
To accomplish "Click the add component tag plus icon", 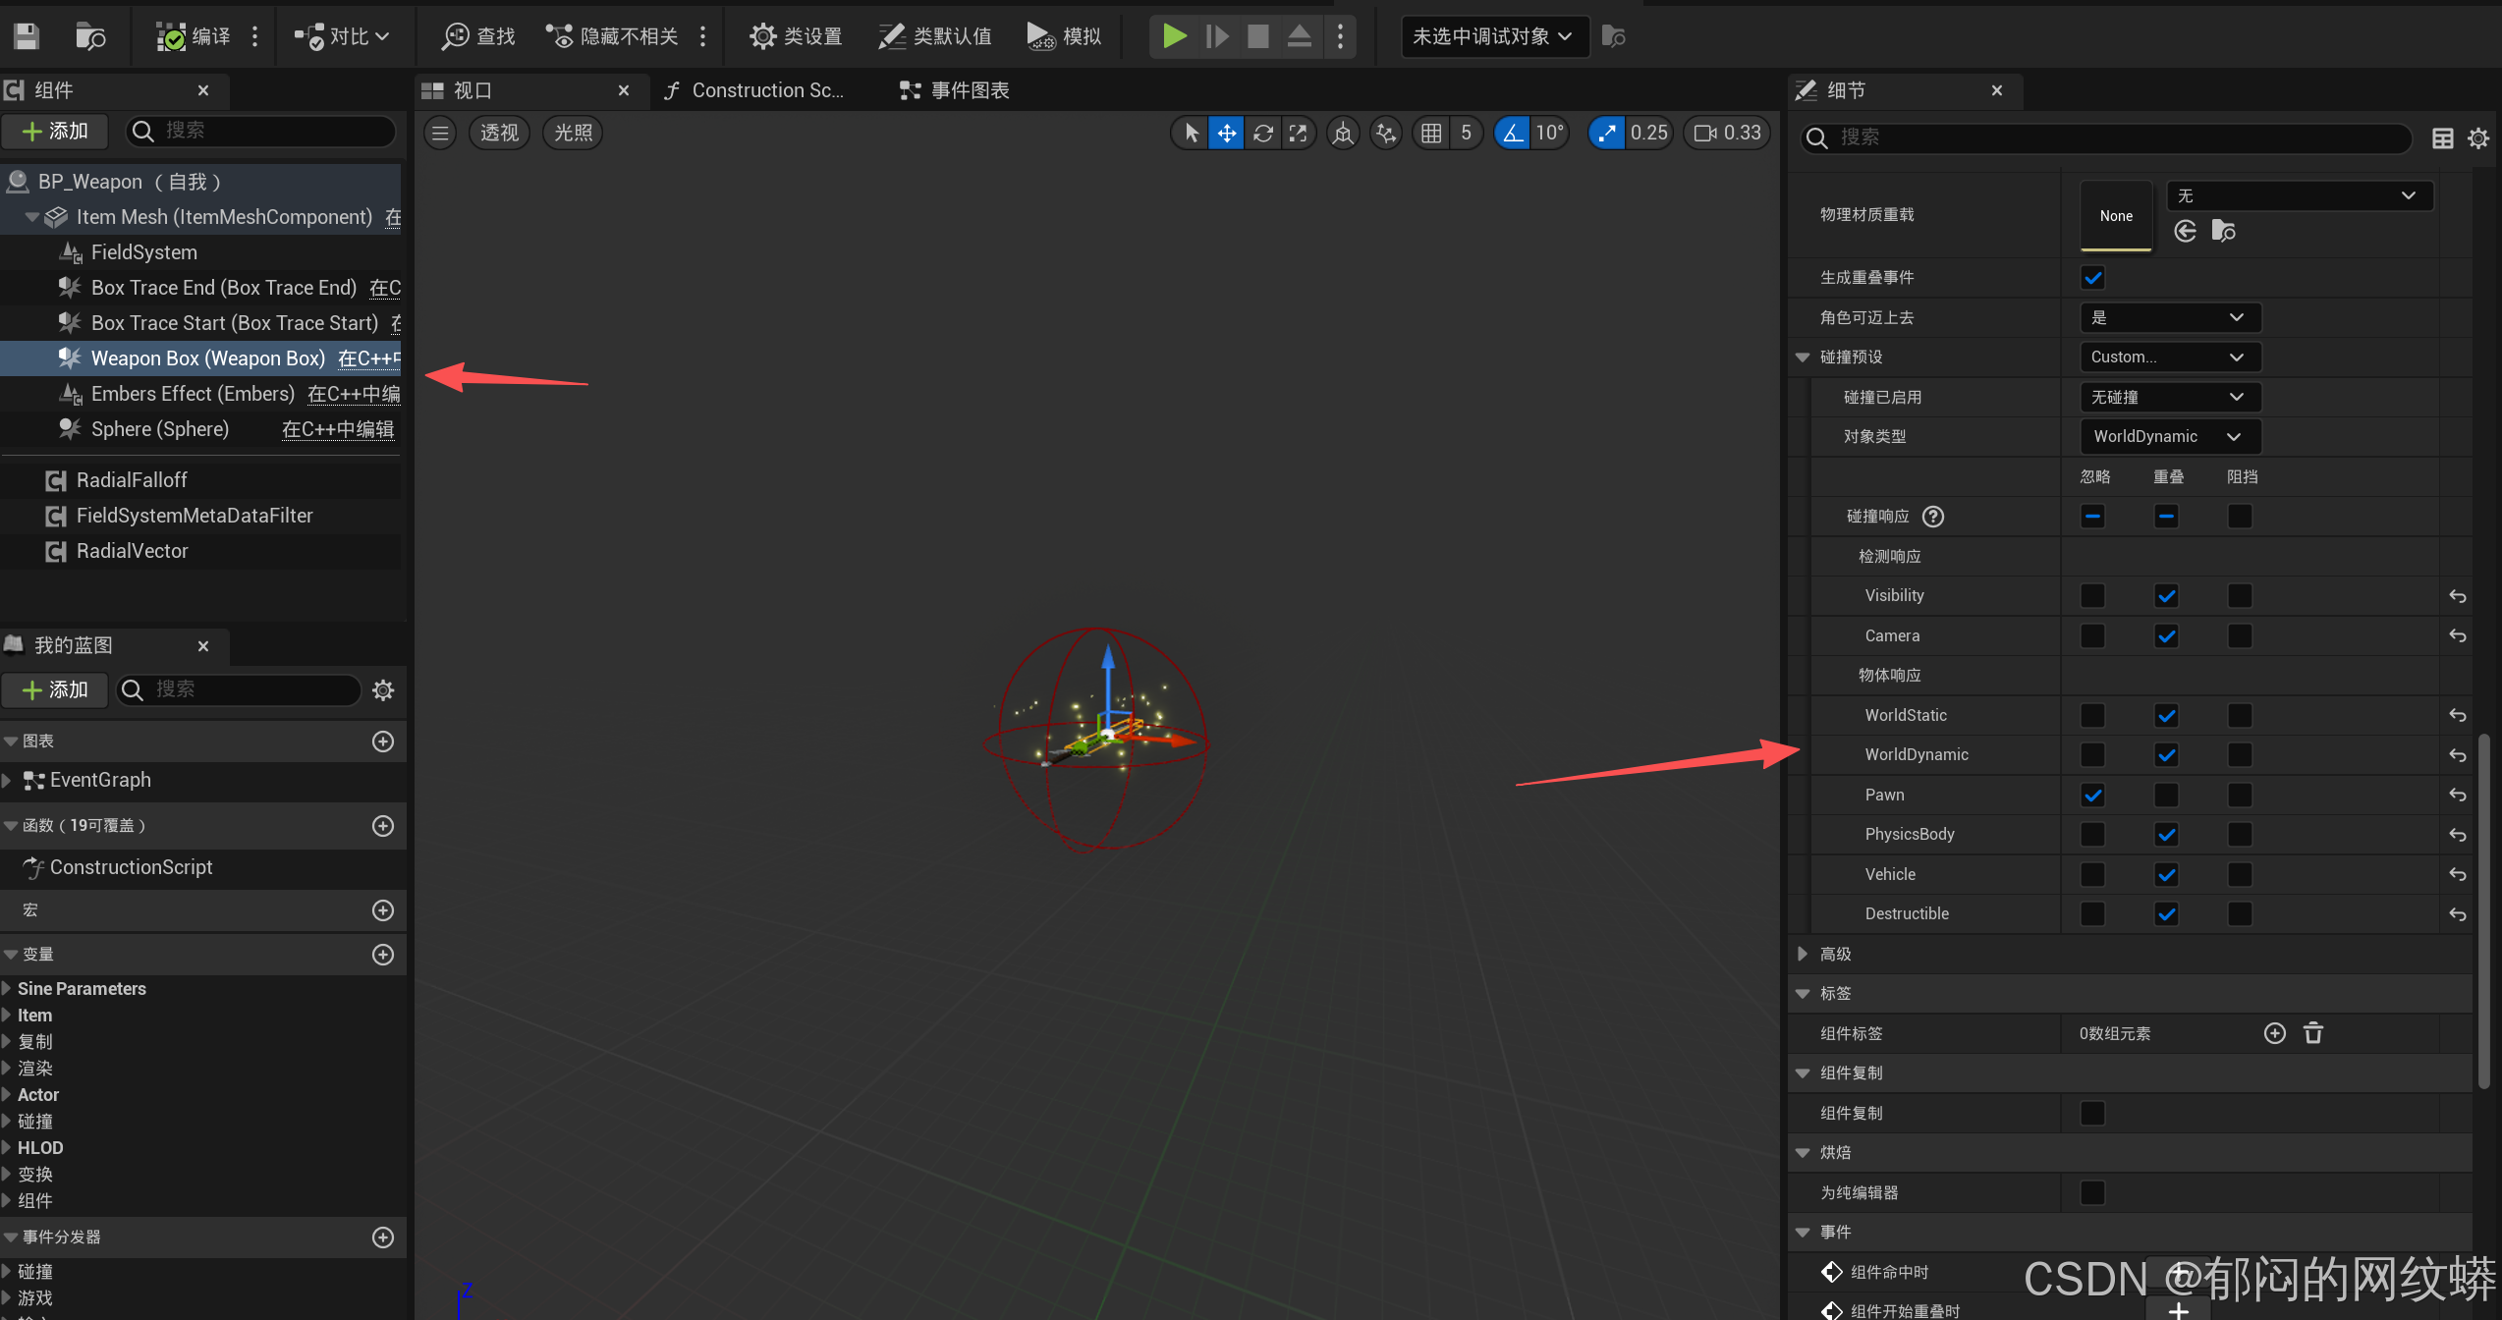I will (x=2274, y=1033).
